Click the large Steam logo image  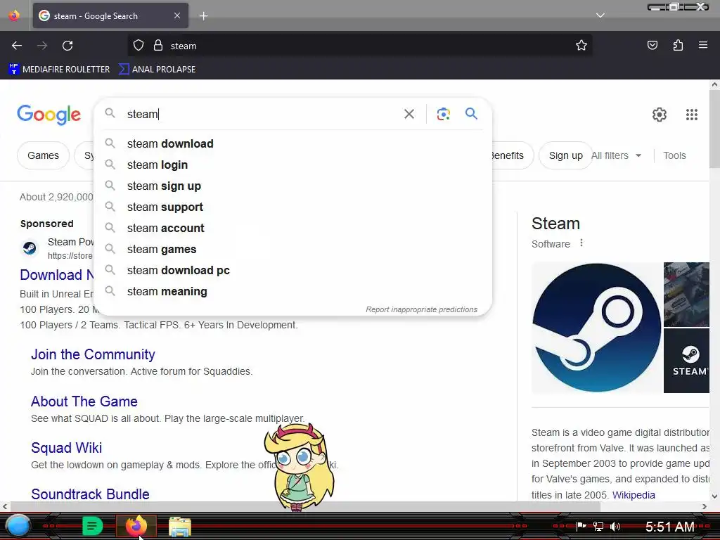click(x=596, y=328)
